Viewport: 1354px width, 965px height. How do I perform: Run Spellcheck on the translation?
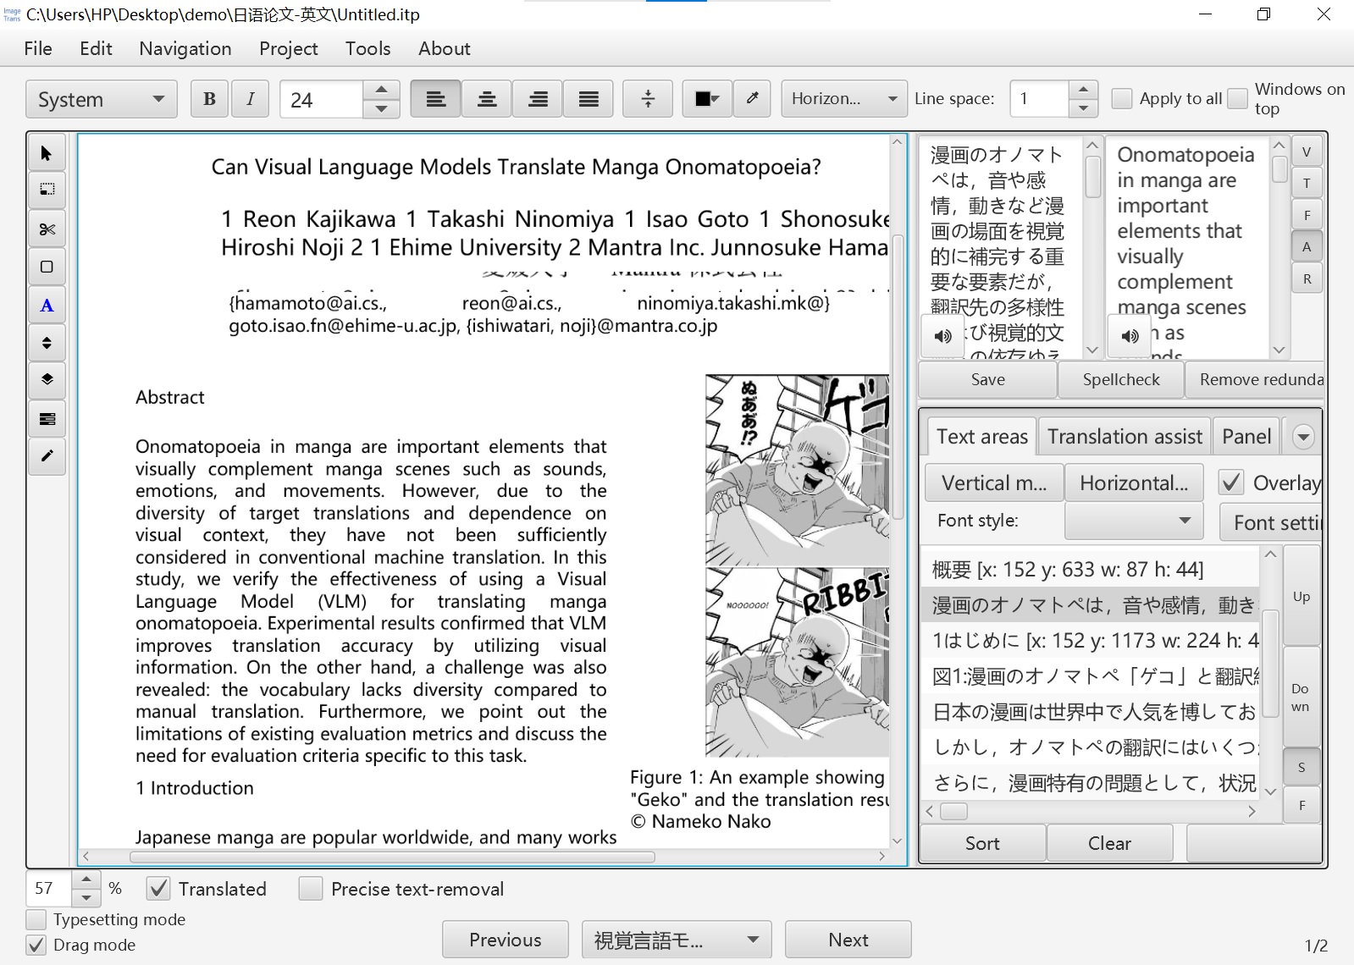1121,379
